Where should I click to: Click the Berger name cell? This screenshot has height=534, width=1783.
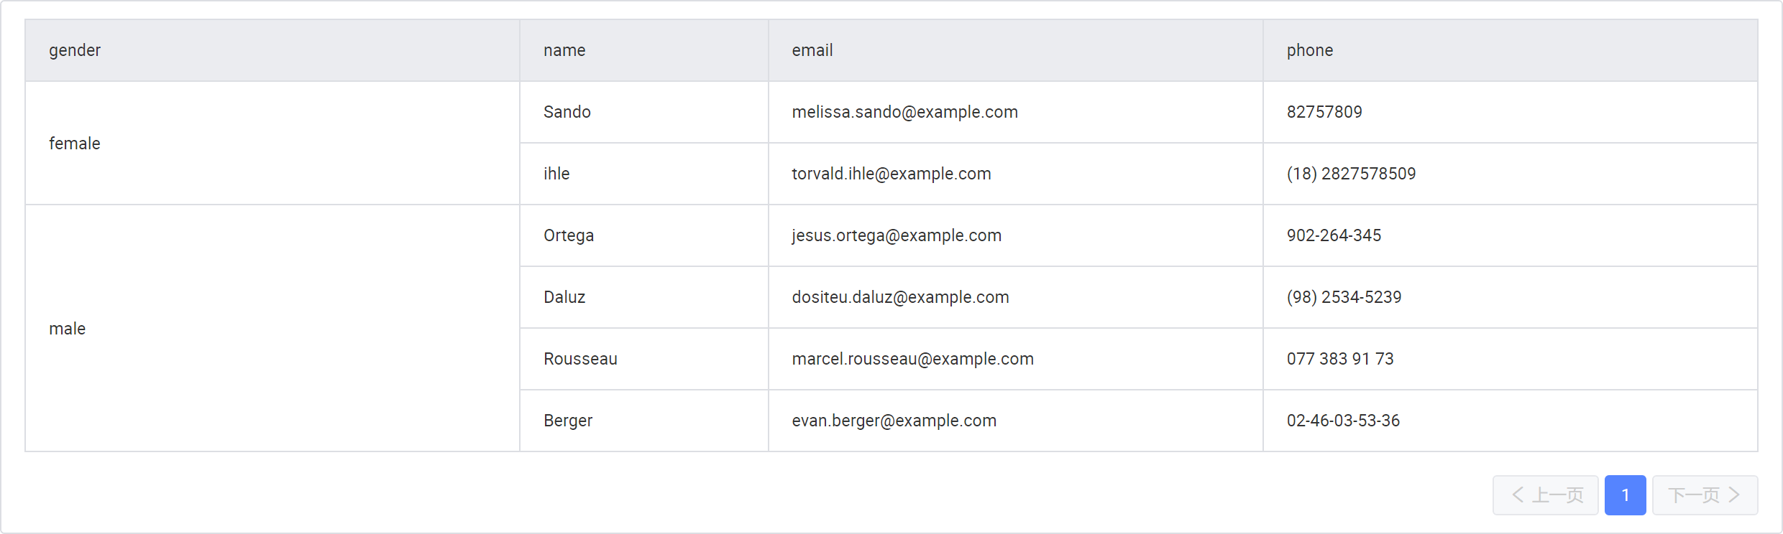(568, 421)
